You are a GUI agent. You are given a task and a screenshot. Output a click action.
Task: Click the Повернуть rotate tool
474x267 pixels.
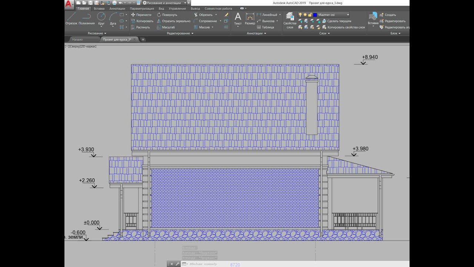167,15
